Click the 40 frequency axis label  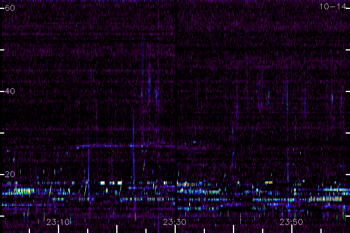point(10,91)
